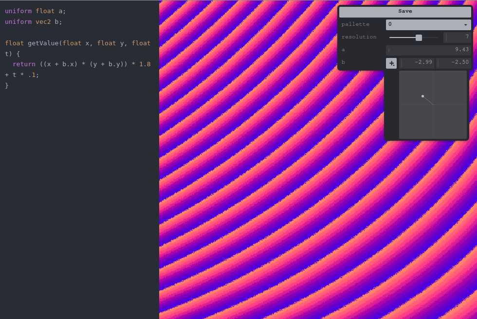Click the closing brace in the code

point(7,85)
